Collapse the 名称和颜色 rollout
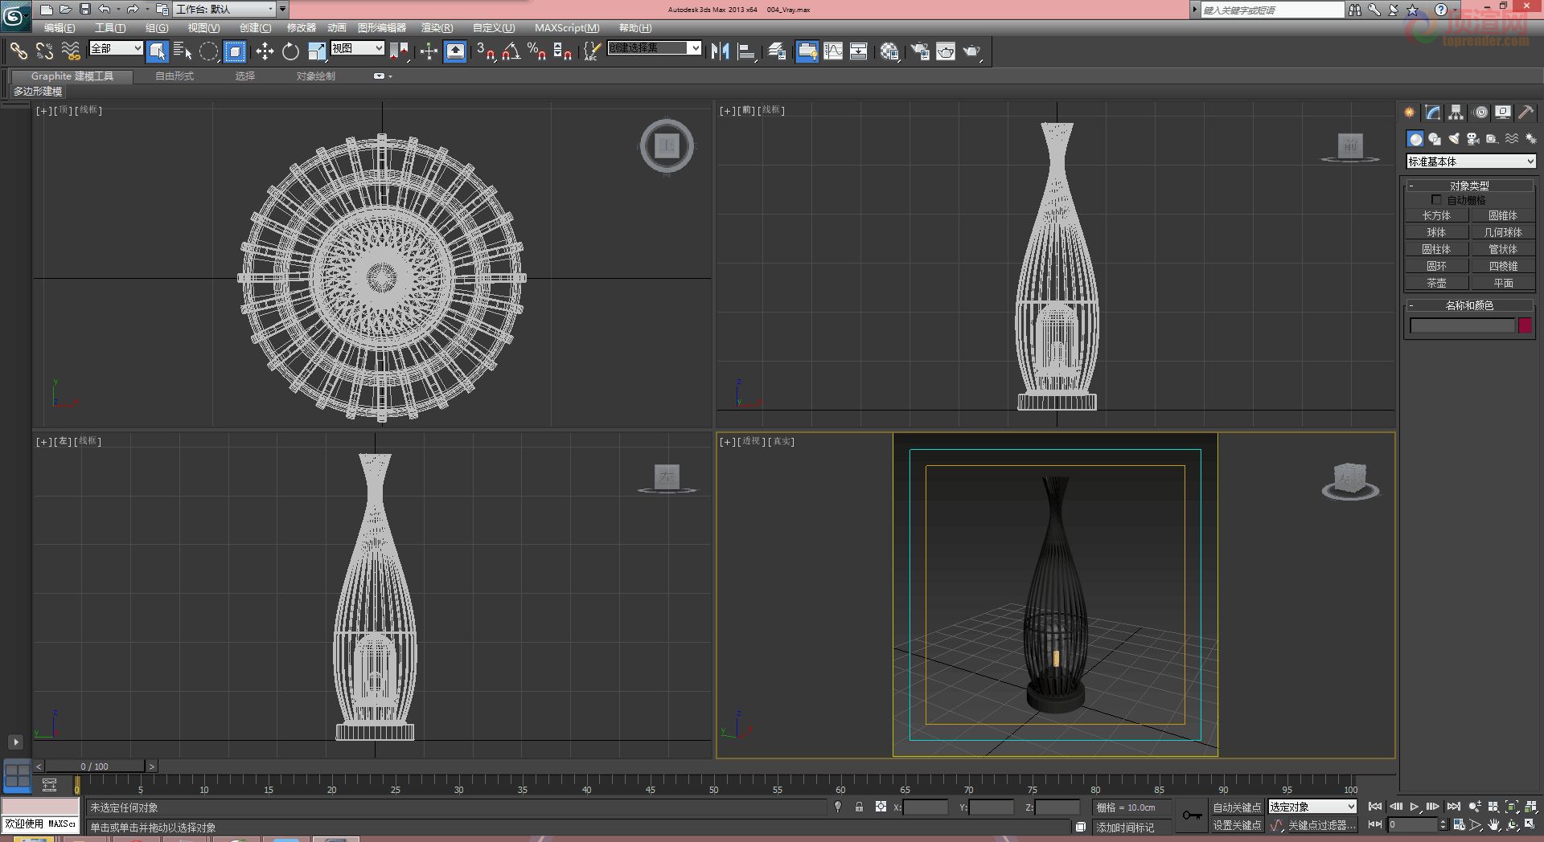Viewport: 1544px width, 842px height. click(x=1469, y=305)
